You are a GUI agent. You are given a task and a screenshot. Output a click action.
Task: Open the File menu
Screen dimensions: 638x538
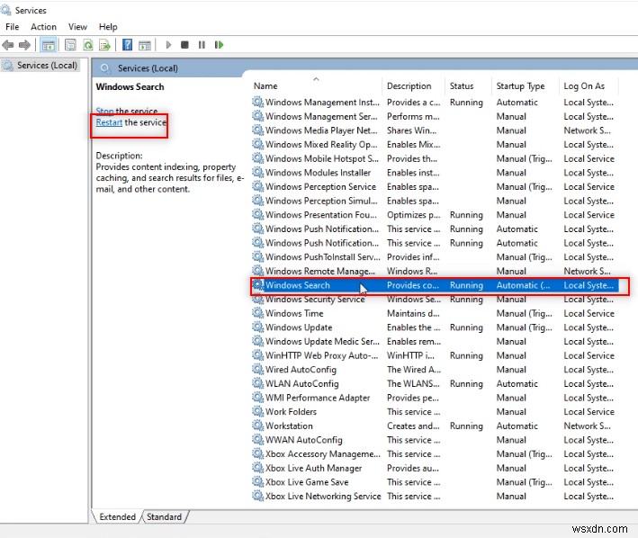click(x=13, y=27)
